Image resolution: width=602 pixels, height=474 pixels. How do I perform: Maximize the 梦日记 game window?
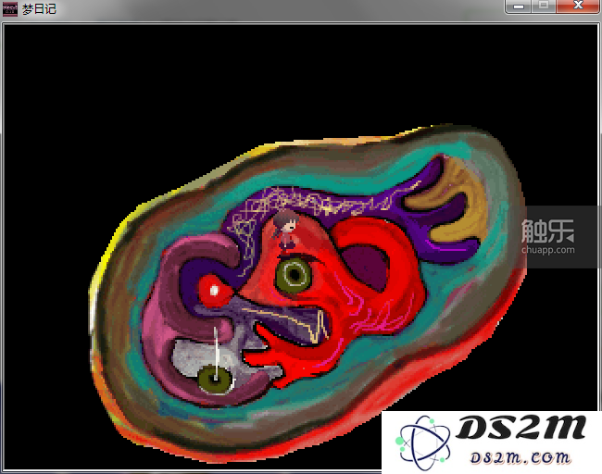[544, 6]
